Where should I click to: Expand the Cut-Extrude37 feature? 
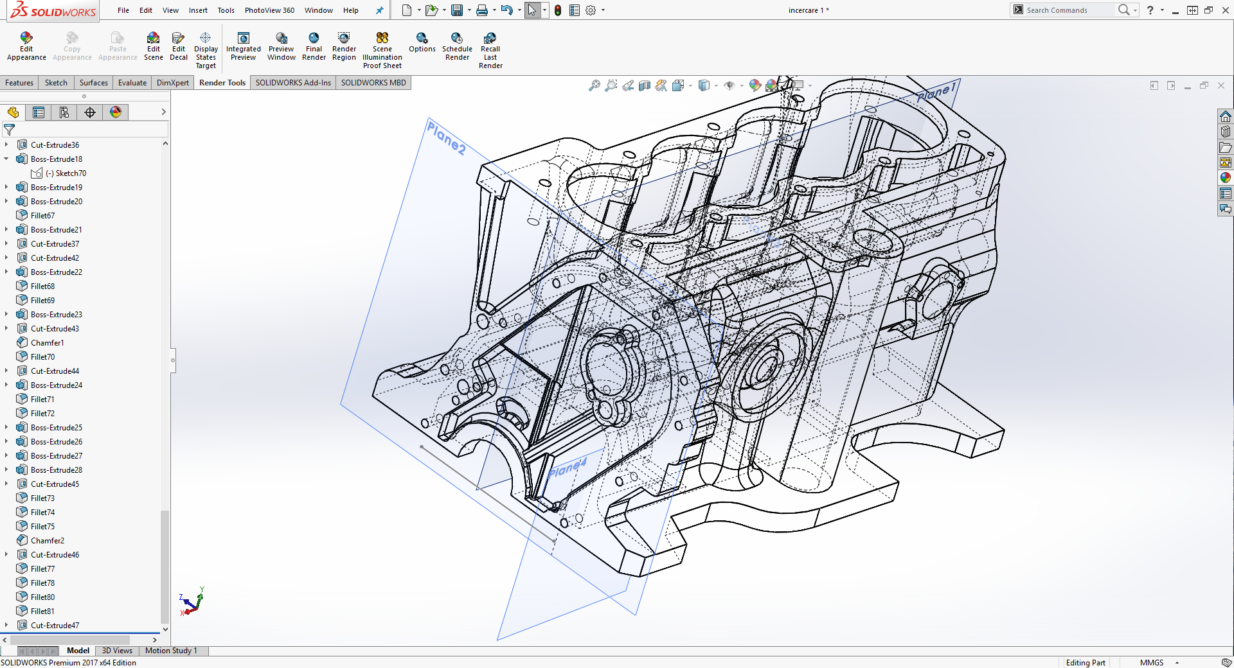[6, 244]
